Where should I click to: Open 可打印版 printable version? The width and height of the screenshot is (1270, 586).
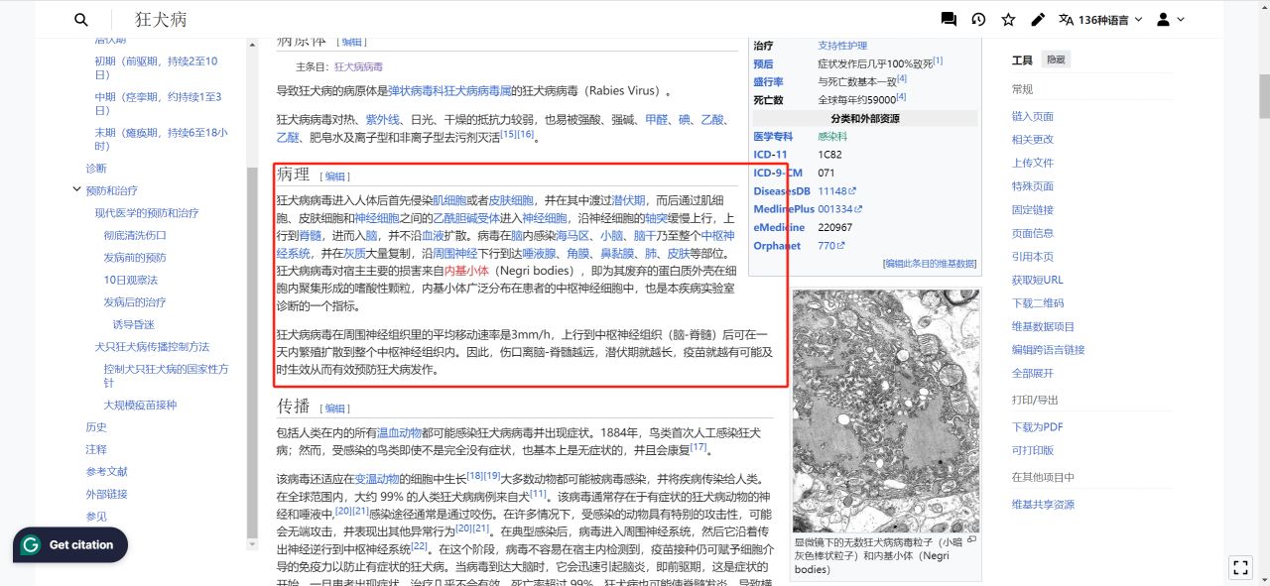pos(1033,450)
